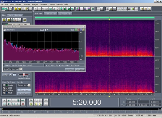This screenshot has height=118, width=162.
Task: Open the Generate menu
Action: click(26, 5)
